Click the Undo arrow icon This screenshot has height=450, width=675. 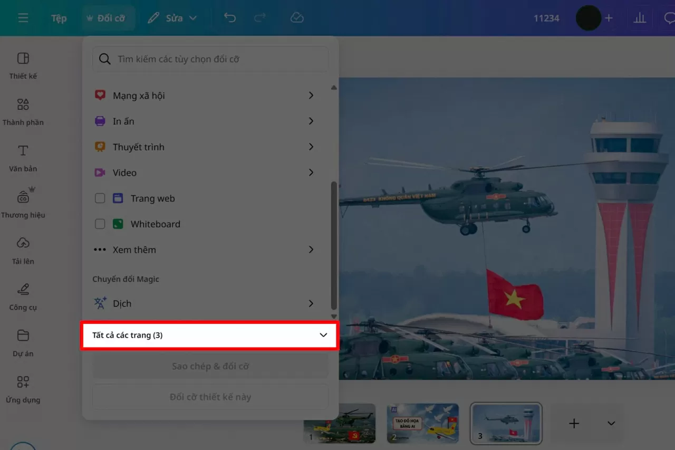[x=230, y=17]
